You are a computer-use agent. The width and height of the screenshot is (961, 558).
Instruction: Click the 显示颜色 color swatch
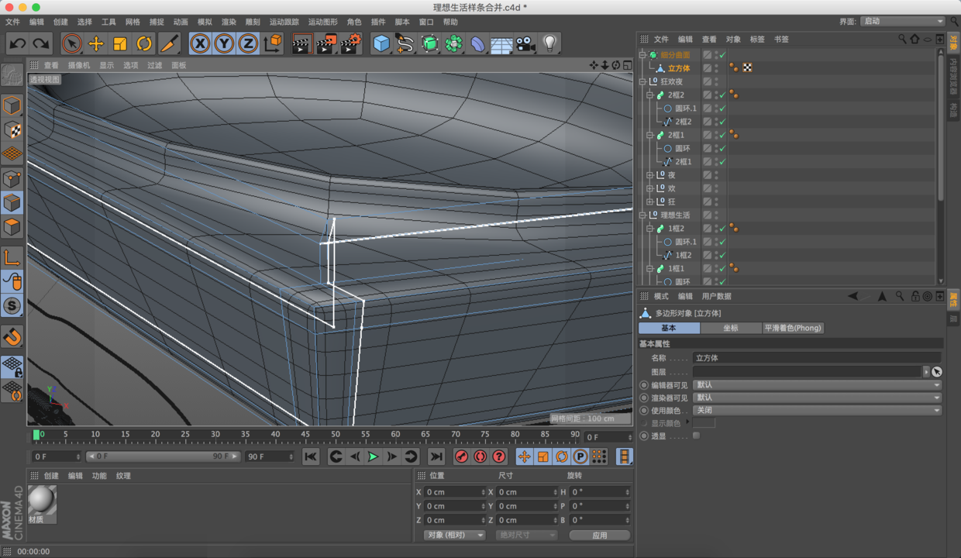tap(704, 423)
